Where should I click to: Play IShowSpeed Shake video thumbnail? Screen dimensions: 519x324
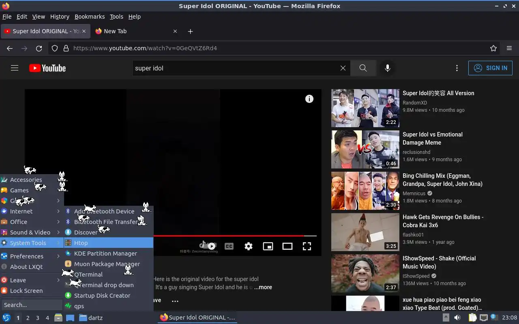(365, 273)
